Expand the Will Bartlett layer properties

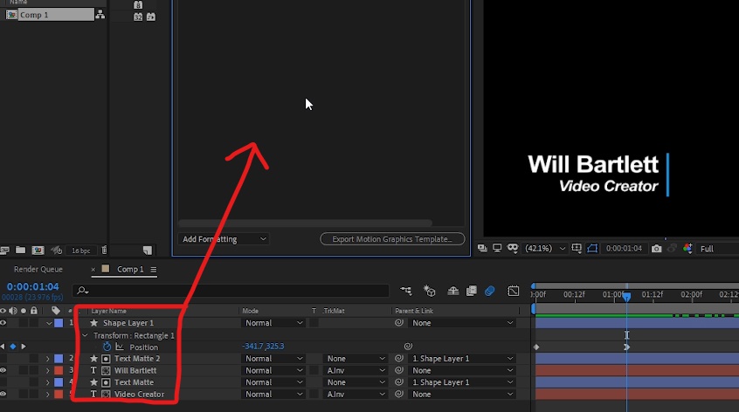click(47, 370)
